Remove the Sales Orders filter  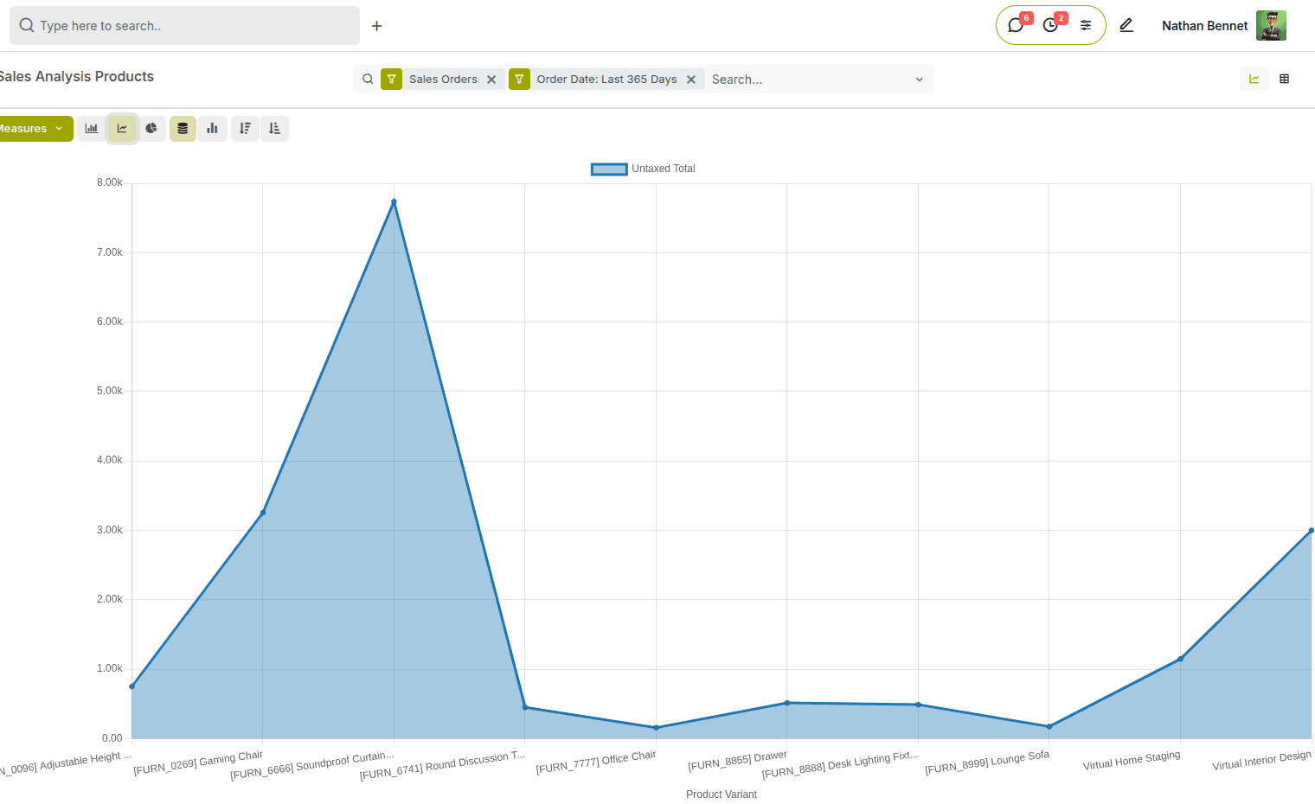(x=491, y=79)
